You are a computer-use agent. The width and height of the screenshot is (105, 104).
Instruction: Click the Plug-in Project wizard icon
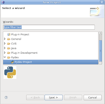[x=9, y=34]
